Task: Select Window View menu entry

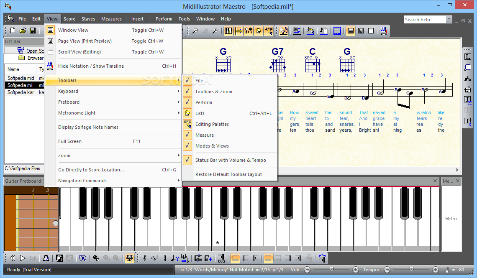Action: [113, 30]
